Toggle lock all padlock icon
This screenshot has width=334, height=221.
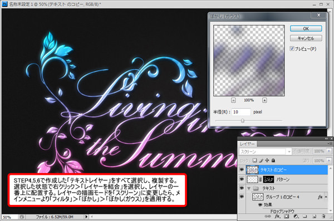(x=273, y=160)
